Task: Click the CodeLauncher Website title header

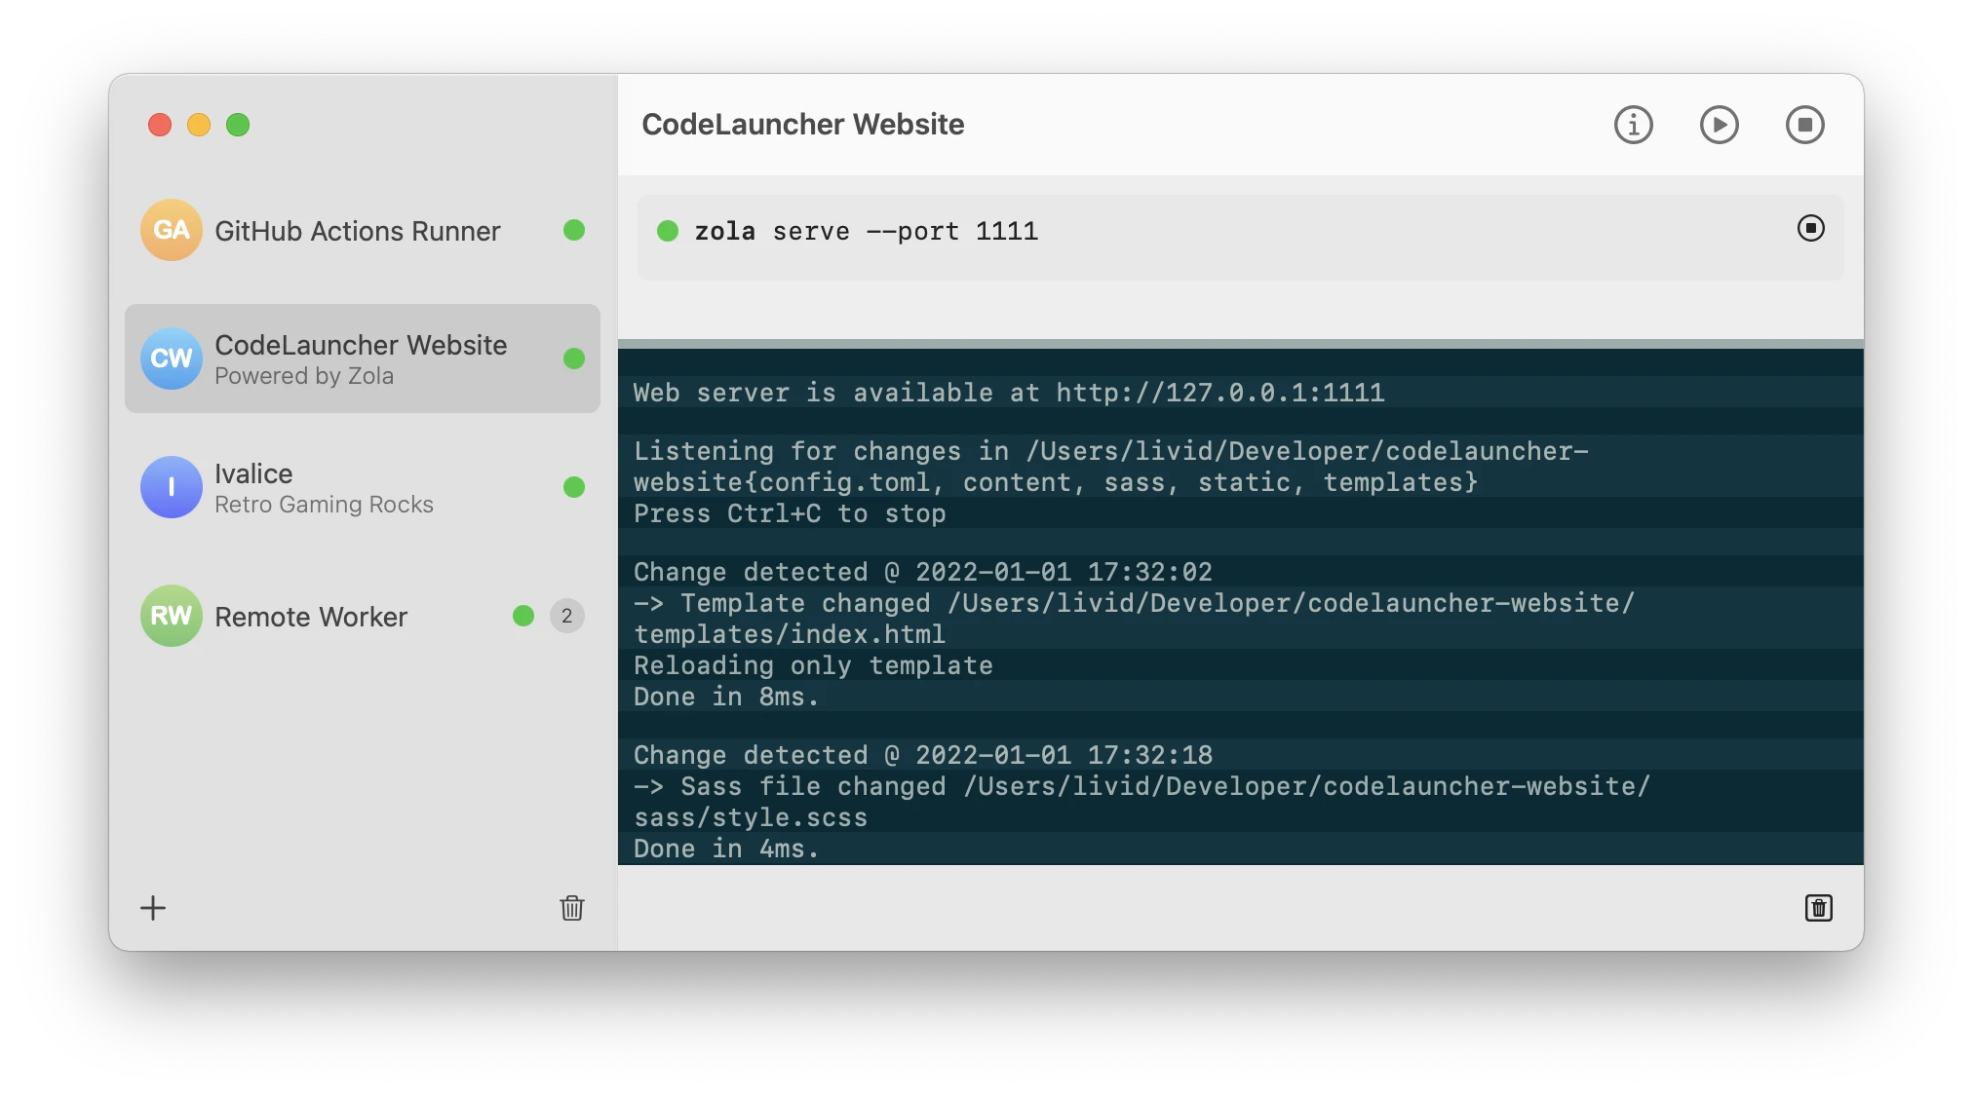Action: [x=802, y=125]
